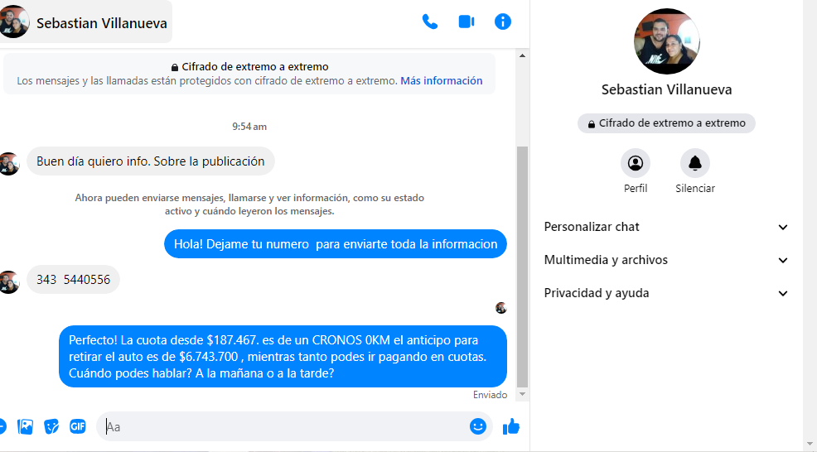
Task: Click the attach photo icon
Action: 26,426
